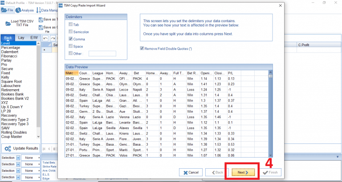Click the Load TSM CSV TXT File icon
The image size is (342, 182).
[x=8, y=24]
